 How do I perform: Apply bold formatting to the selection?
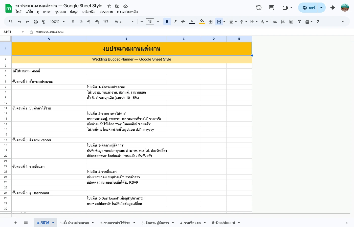(x=167, y=21)
